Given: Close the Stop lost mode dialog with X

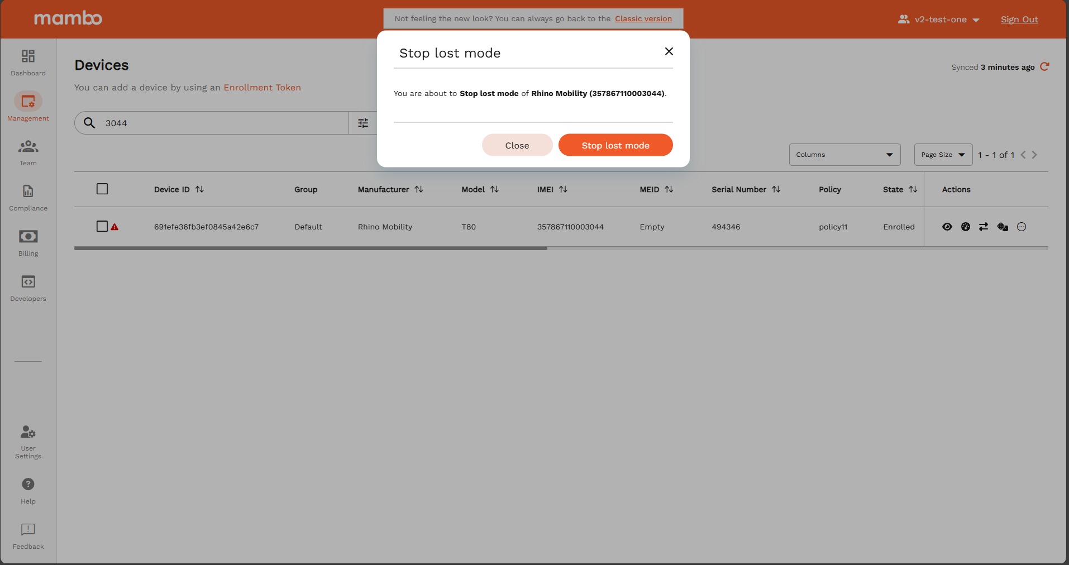Looking at the screenshot, I should (x=669, y=51).
